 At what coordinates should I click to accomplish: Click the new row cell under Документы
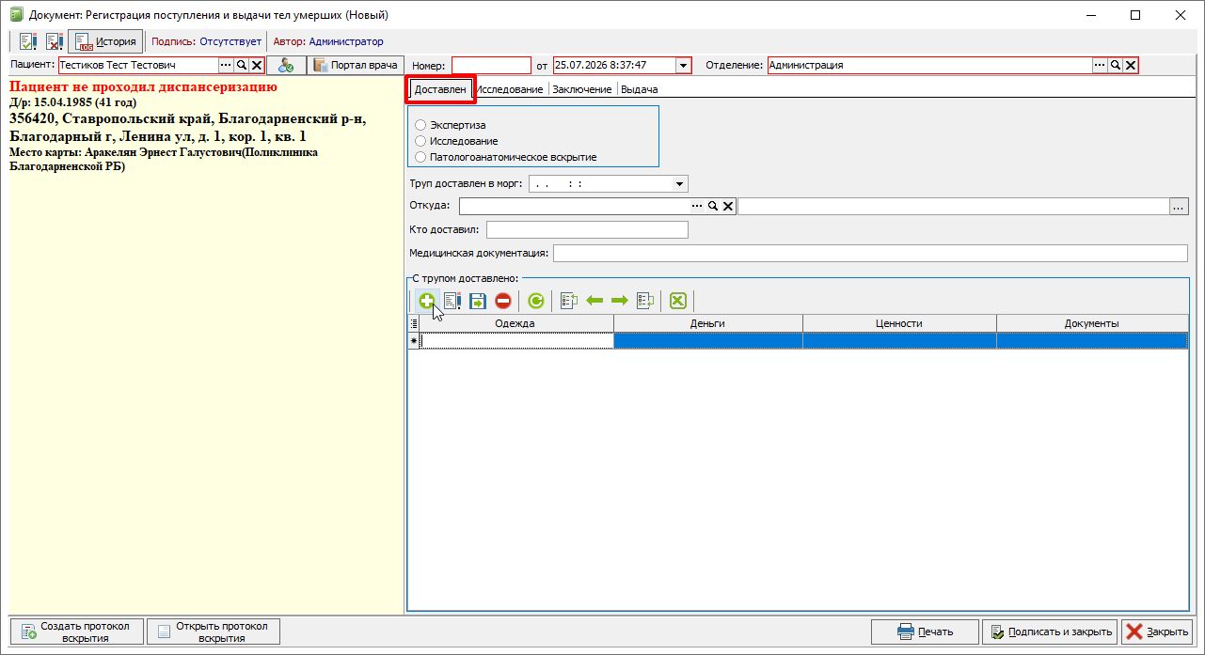(1092, 341)
